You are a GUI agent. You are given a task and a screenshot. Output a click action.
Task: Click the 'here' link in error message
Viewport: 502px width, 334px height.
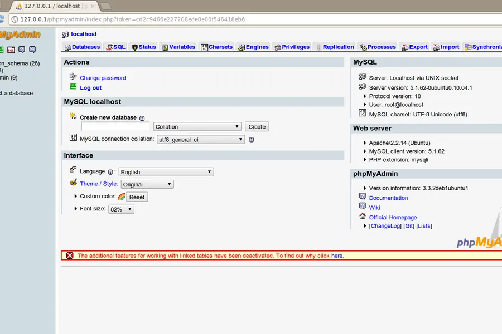coord(337,256)
